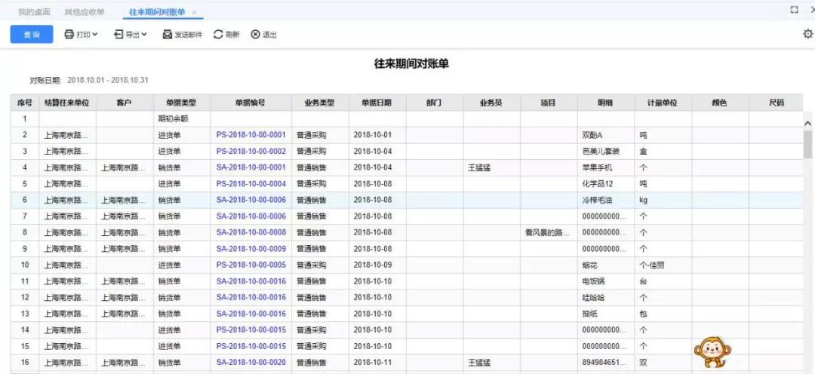Close the 往来期间对账单 tab
Image resolution: width=815 pixels, height=374 pixels.
(195, 12)
